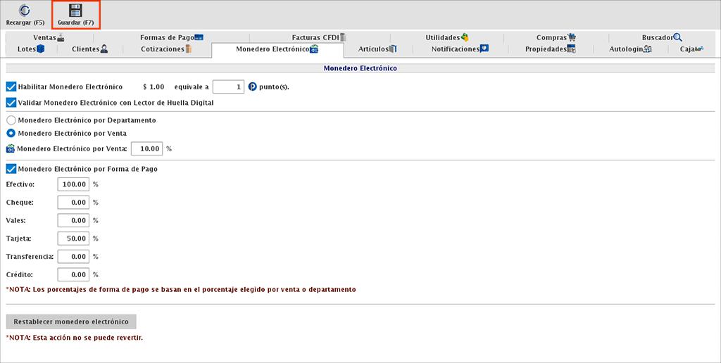The height and width of the screenshot is (363, 721).
Task: Open the Formas de Pago tab
Action: coord(171,37)
